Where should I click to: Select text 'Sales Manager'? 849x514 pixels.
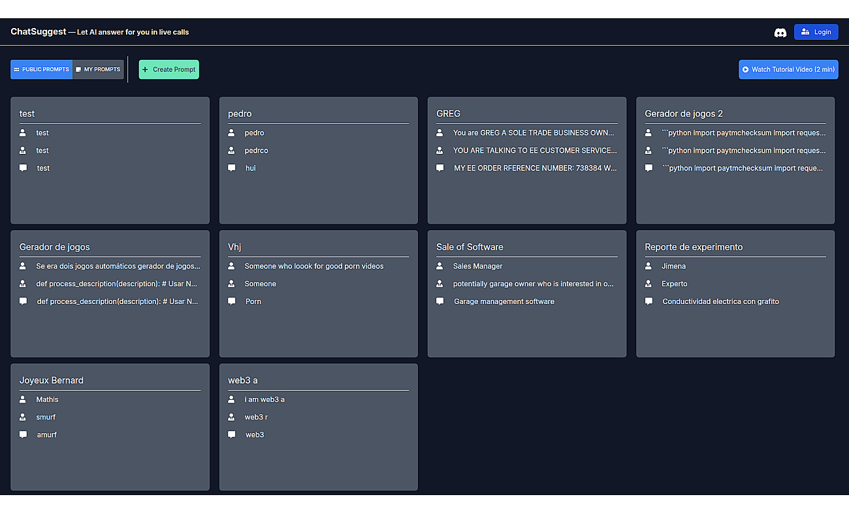(x=477, y=266)
